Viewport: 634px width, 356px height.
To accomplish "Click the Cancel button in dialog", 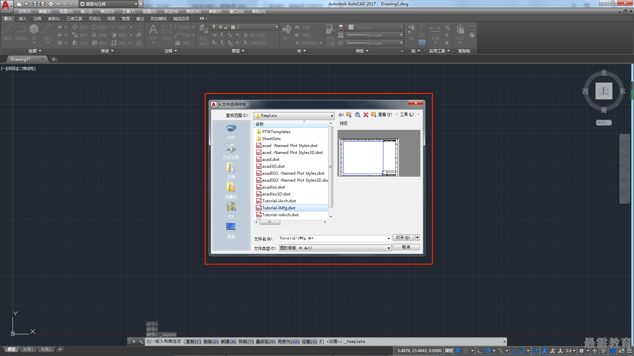I will tap(406, 247).
